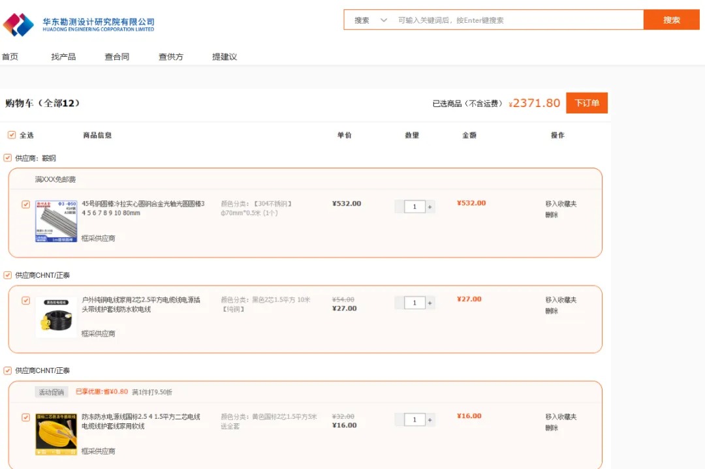Click the 活动促销 promotion tag
705x469 pixels.
pyautogui.click(x=52, y=392)
